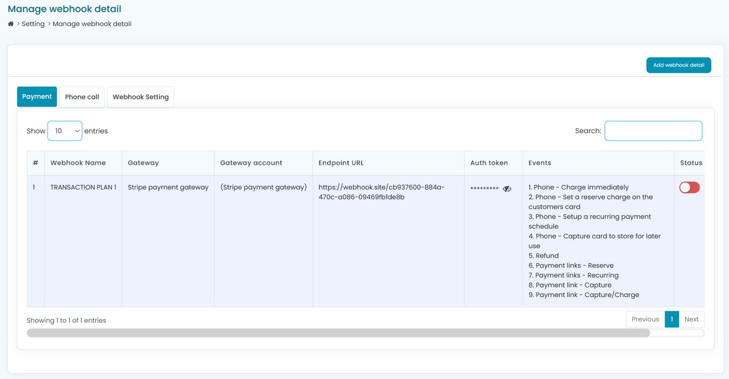Click the Next pagination button
This screenshot has height=379, width=729.
[x=691, y=319]
